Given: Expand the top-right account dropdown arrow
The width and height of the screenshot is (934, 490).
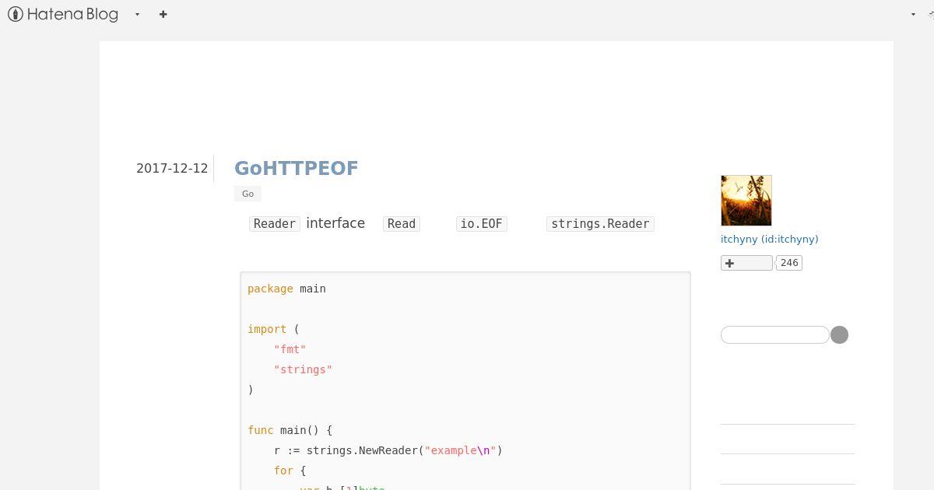Looking at the screenshot, I should point(913,14).
